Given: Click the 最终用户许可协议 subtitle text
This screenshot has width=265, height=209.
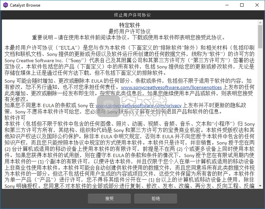Looking at the screenshot, I should [130, 31].
